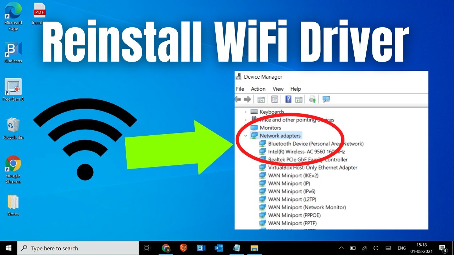Toggle the Show/Hide Console Tree toolbar icon
Viewport: 454px width, 255px height.
click(x=261, y=100)
